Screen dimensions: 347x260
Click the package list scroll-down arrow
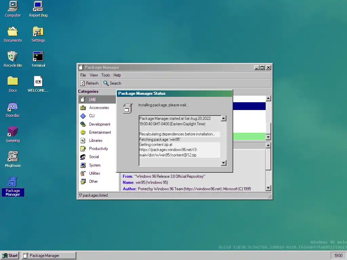coord(268,137)
